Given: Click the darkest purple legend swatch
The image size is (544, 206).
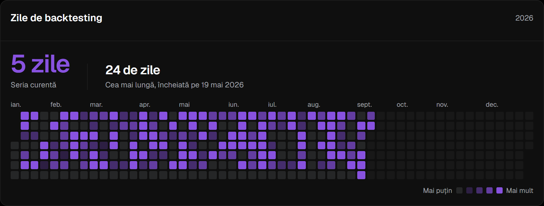Looking at the screenshot, I should coord(469,190).
